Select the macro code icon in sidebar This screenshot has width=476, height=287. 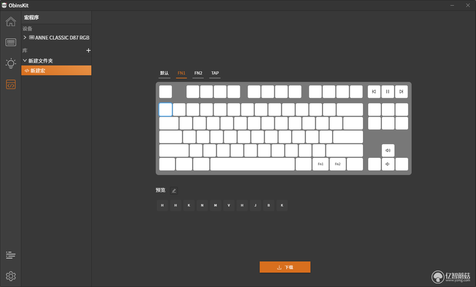(x=11, y=85)
